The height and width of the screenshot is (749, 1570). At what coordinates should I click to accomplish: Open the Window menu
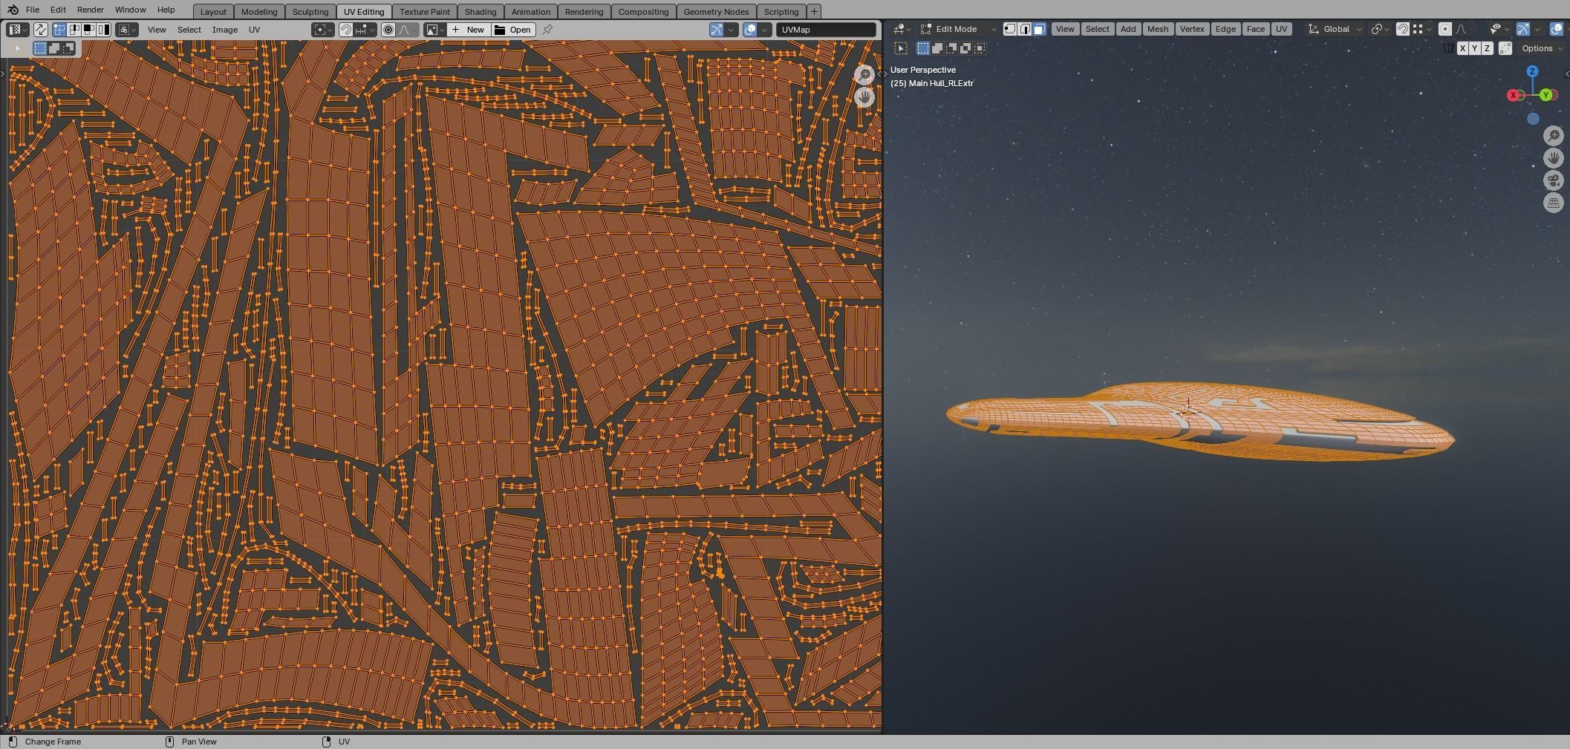click(130, 10)
